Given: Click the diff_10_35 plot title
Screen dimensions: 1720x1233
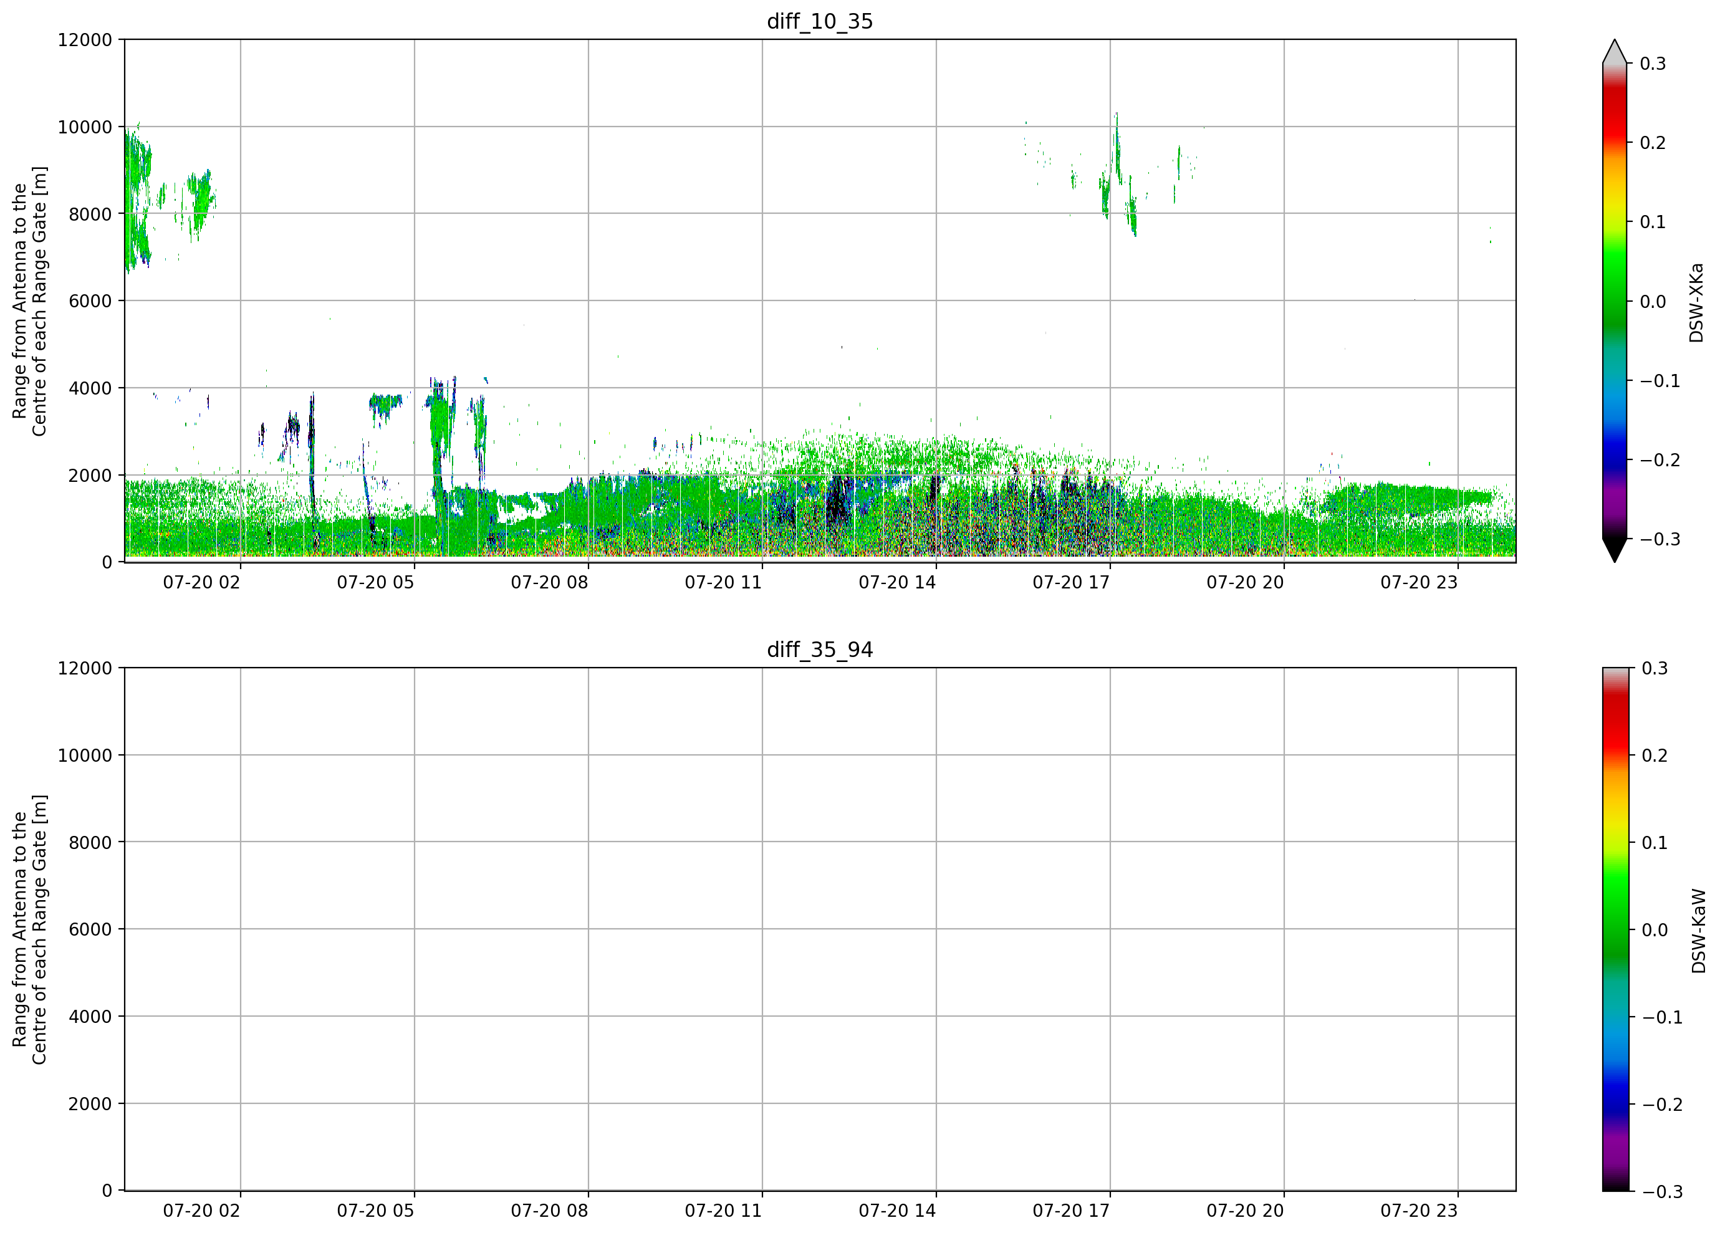Looking at the screenshot, I should coord(820,21).
